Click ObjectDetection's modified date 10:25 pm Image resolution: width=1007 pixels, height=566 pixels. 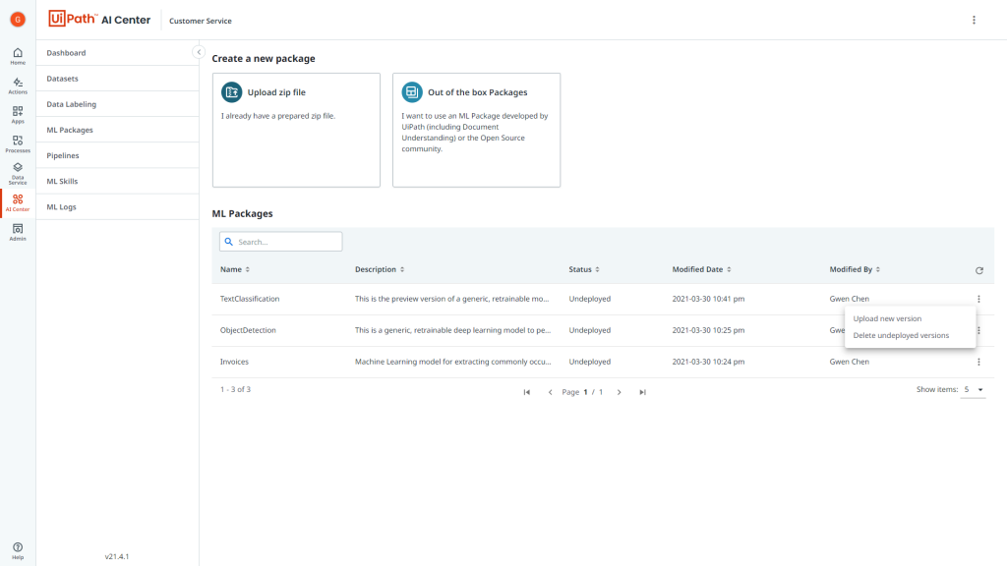tap(708, 330)
